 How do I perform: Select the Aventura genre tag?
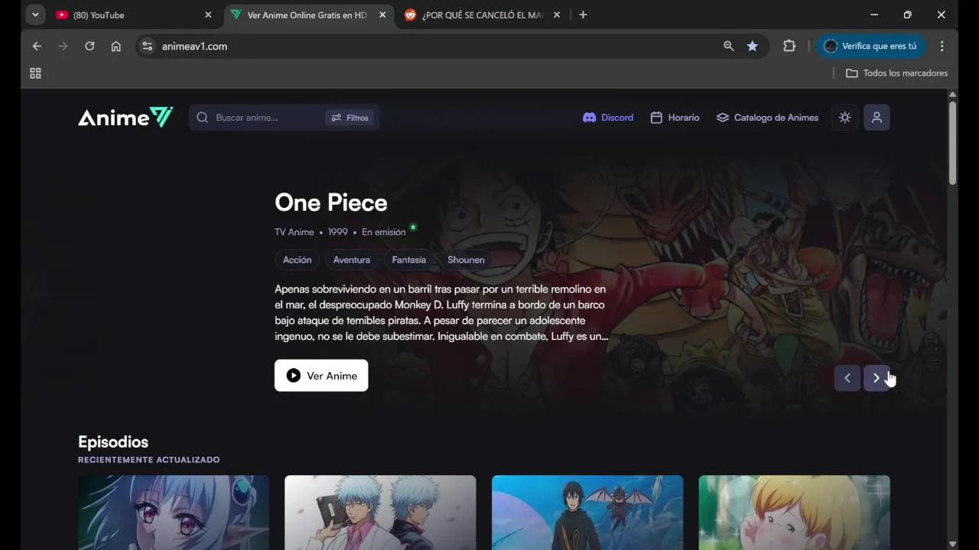click(x=352, y=260)
